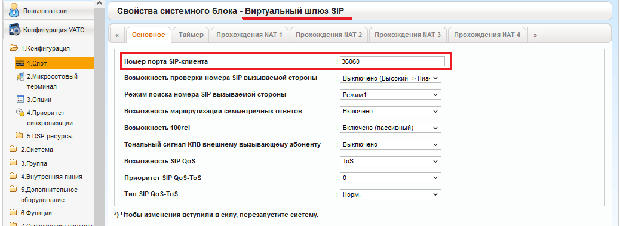Screen dimensions: 620x226
Task: Select 4.Приоритет синхронизации in the tree
Action: pyautogui.click(x=50, y=118)
